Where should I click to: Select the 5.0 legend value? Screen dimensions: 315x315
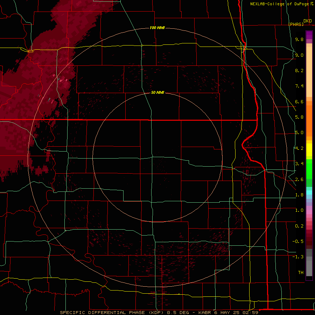299,133
